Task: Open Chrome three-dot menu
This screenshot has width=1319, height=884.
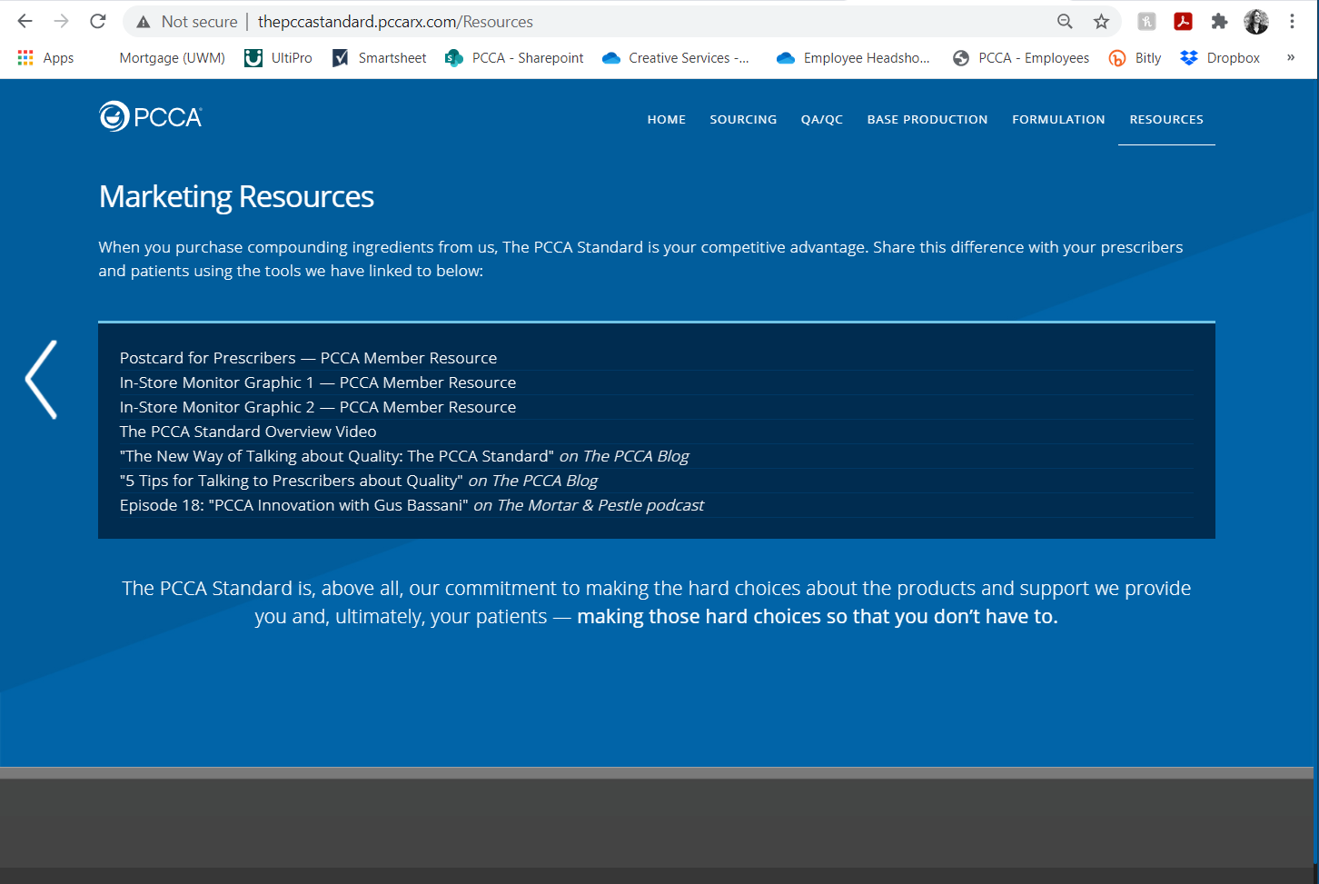Action: [x=1292, y=22]
